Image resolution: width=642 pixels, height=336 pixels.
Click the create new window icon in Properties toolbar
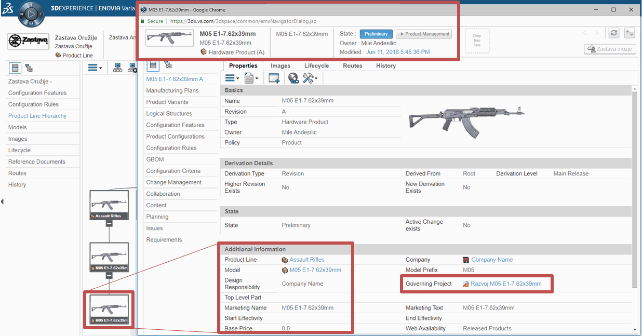click(274, 78)
